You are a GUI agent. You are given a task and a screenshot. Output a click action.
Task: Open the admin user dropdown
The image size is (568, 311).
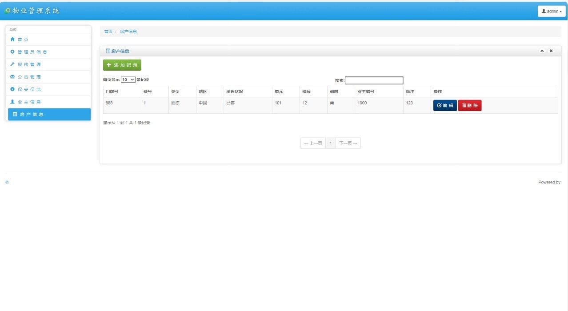(552, 11)
